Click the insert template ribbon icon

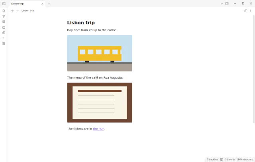[4, 33]
